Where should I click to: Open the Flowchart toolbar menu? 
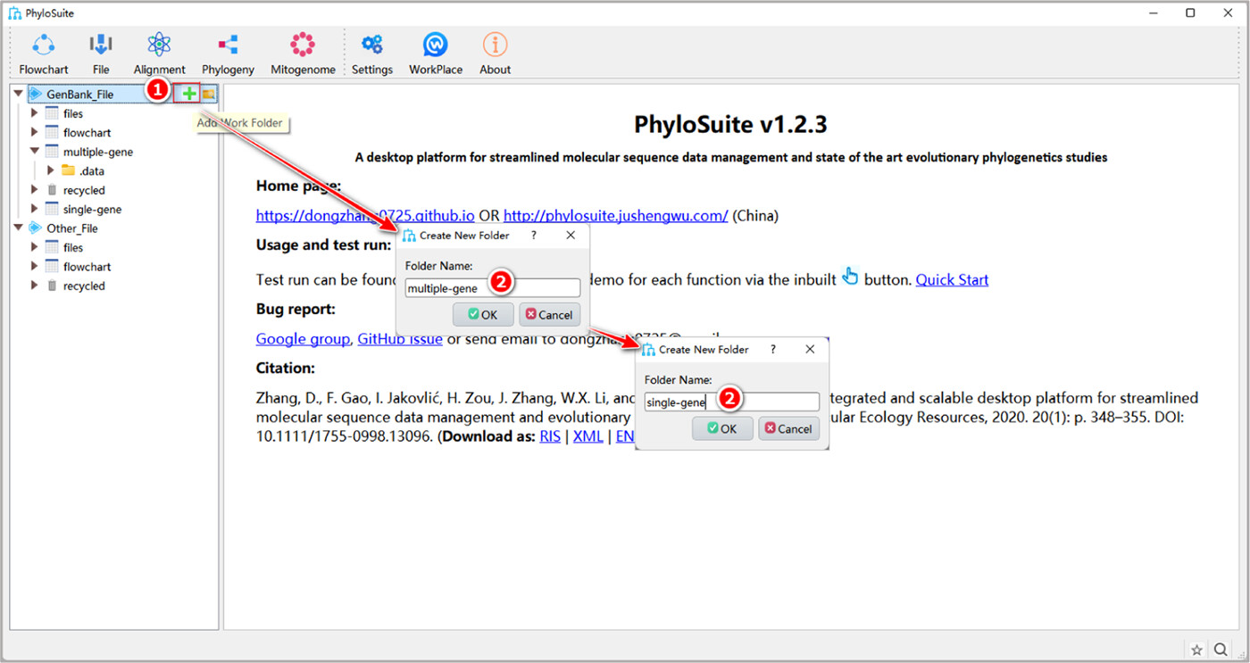[44, 54]
